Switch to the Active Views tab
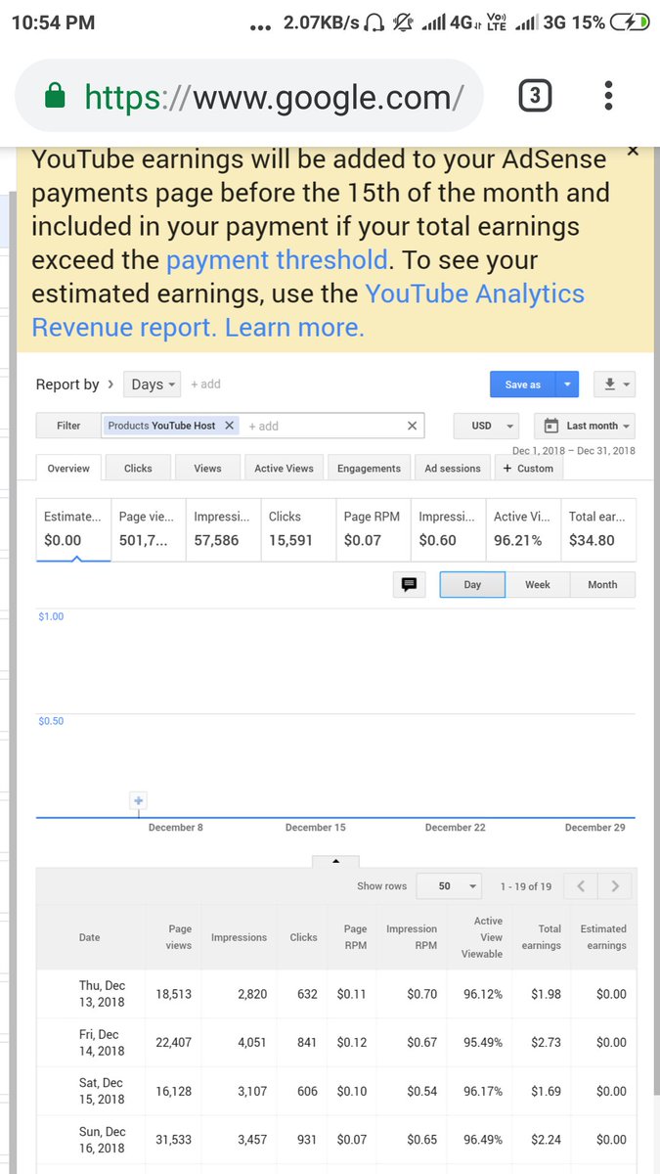Image resolution: width=660 pixels, height=1174 pixels. tap(284, 469)
